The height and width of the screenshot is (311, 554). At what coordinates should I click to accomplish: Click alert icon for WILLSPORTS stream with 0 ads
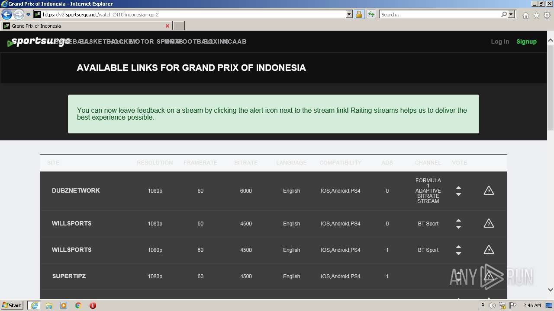489,223
